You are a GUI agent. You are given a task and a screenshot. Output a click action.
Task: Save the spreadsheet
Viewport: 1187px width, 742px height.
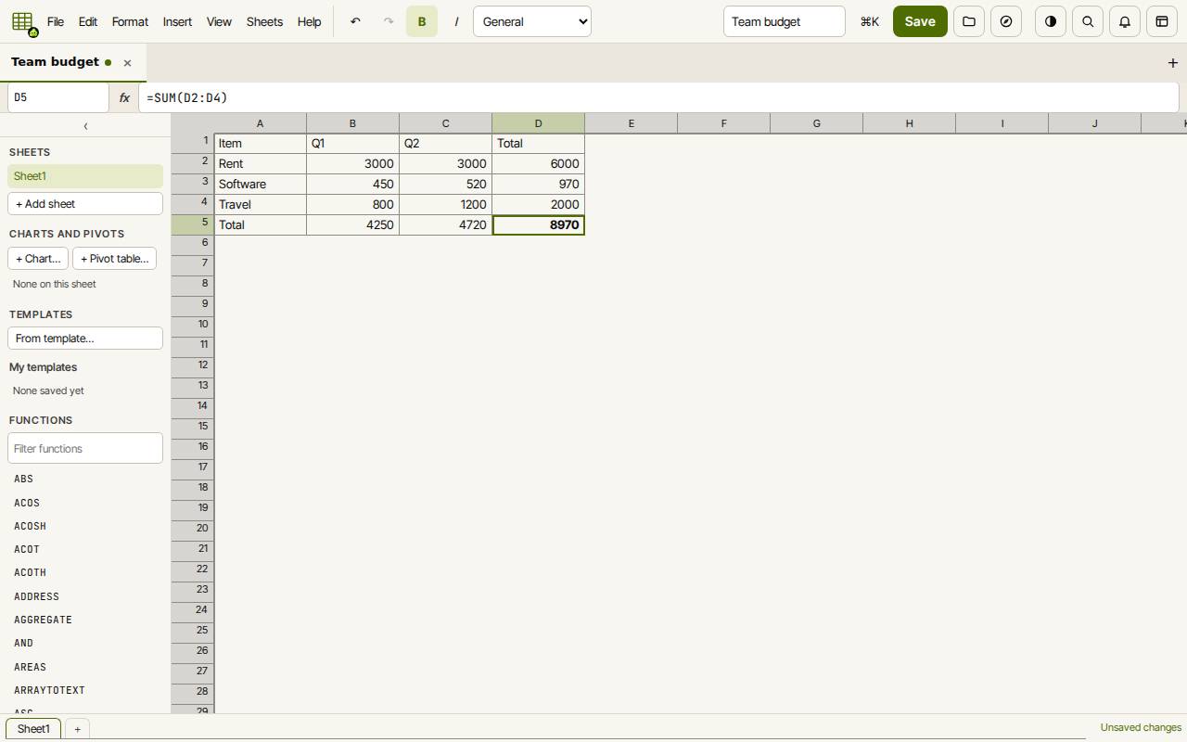[920, 21]
